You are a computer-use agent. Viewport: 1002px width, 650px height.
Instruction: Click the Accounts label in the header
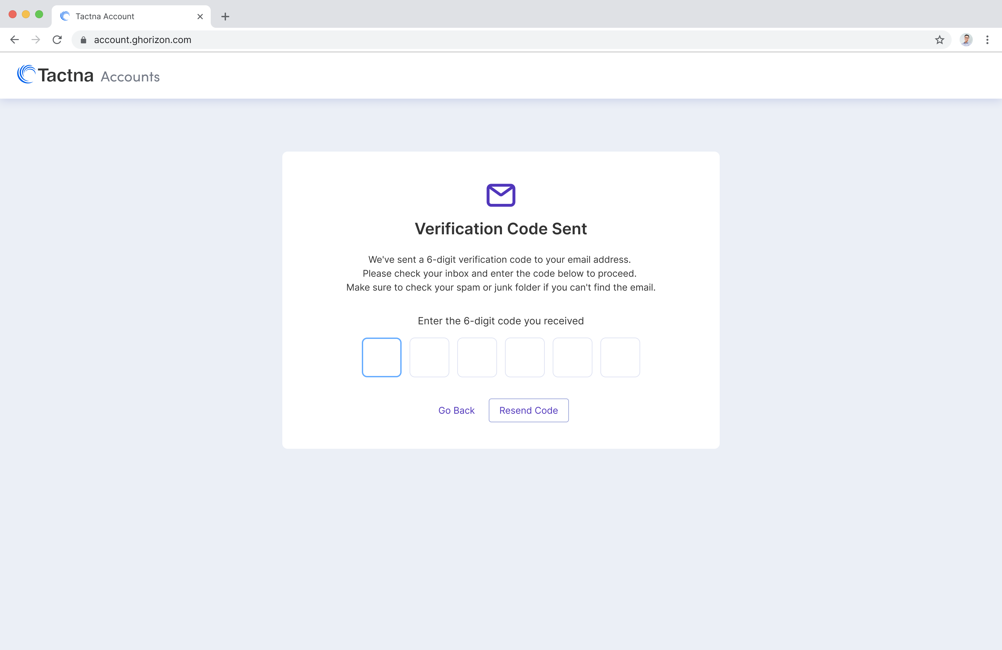[130, 76]
